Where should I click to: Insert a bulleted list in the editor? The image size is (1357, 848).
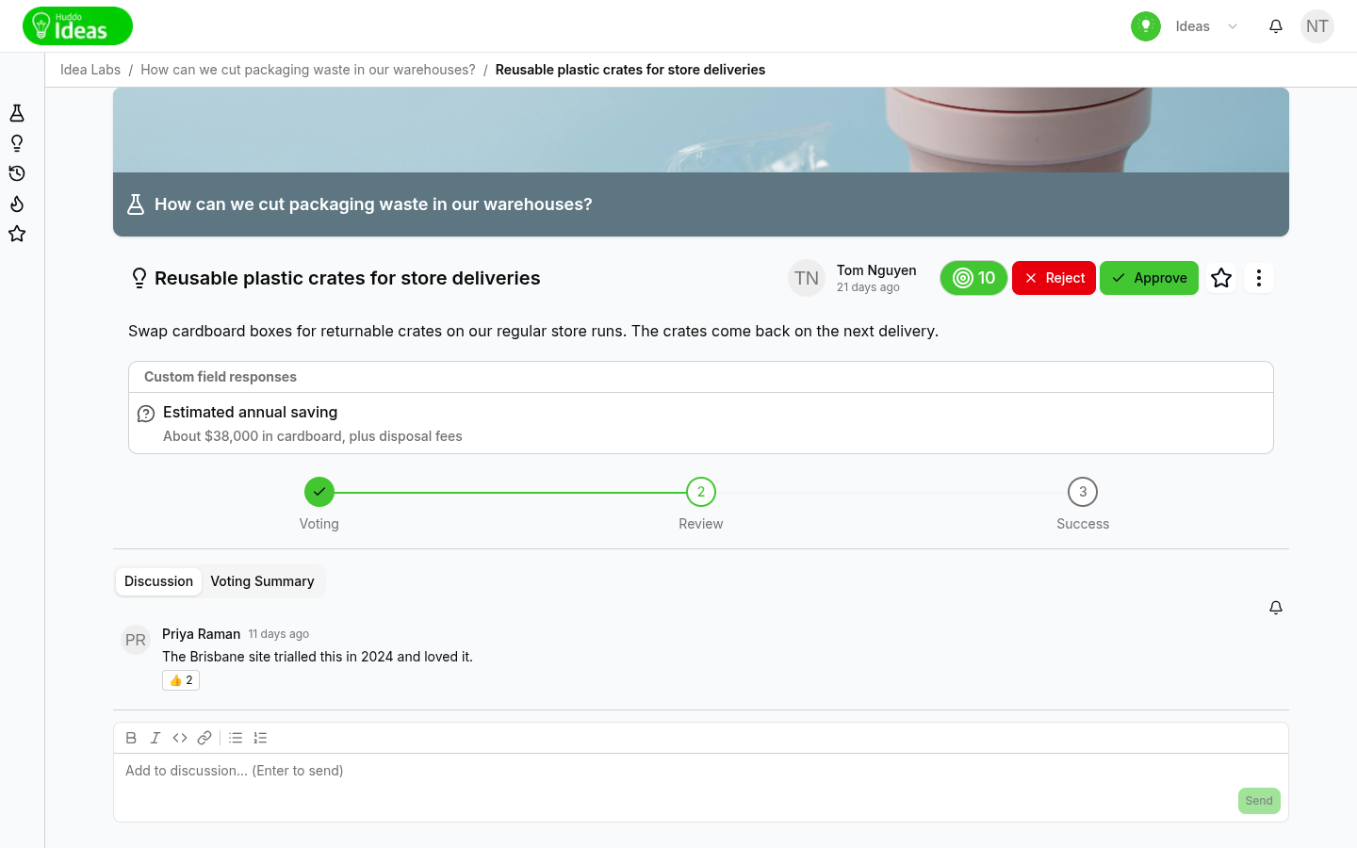(236, 738)
